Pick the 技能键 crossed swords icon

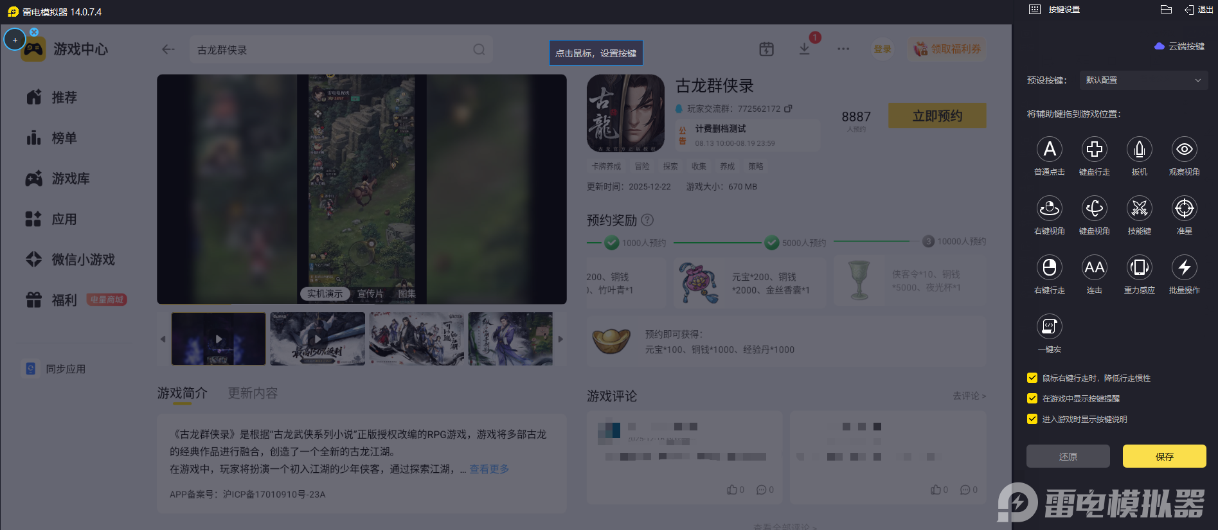1140,208
